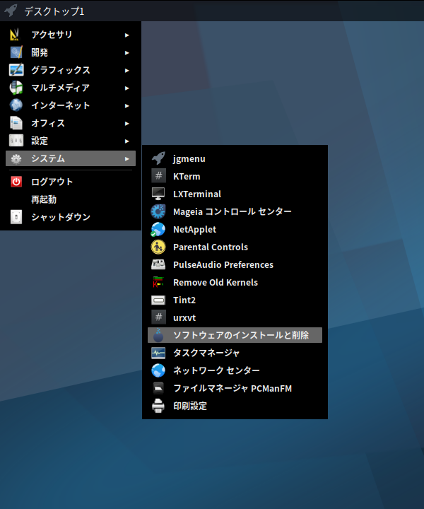This screenshot has height=509, width=424.
Task: Open Mageia コントロール センター entry
Action: coord(235,211)
